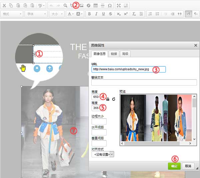Insert a horizontal line
200x178 pixels.
click(x=103, y=6)
